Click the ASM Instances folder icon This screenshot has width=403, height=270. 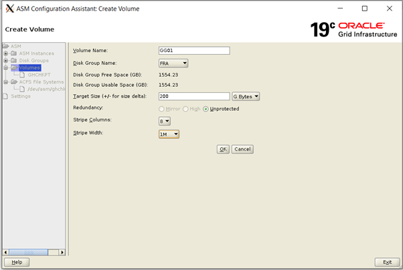14,53
